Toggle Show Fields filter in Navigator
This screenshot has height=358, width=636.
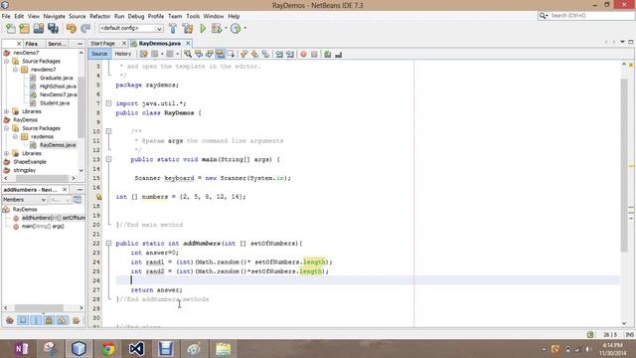click(x=23, y=320)
